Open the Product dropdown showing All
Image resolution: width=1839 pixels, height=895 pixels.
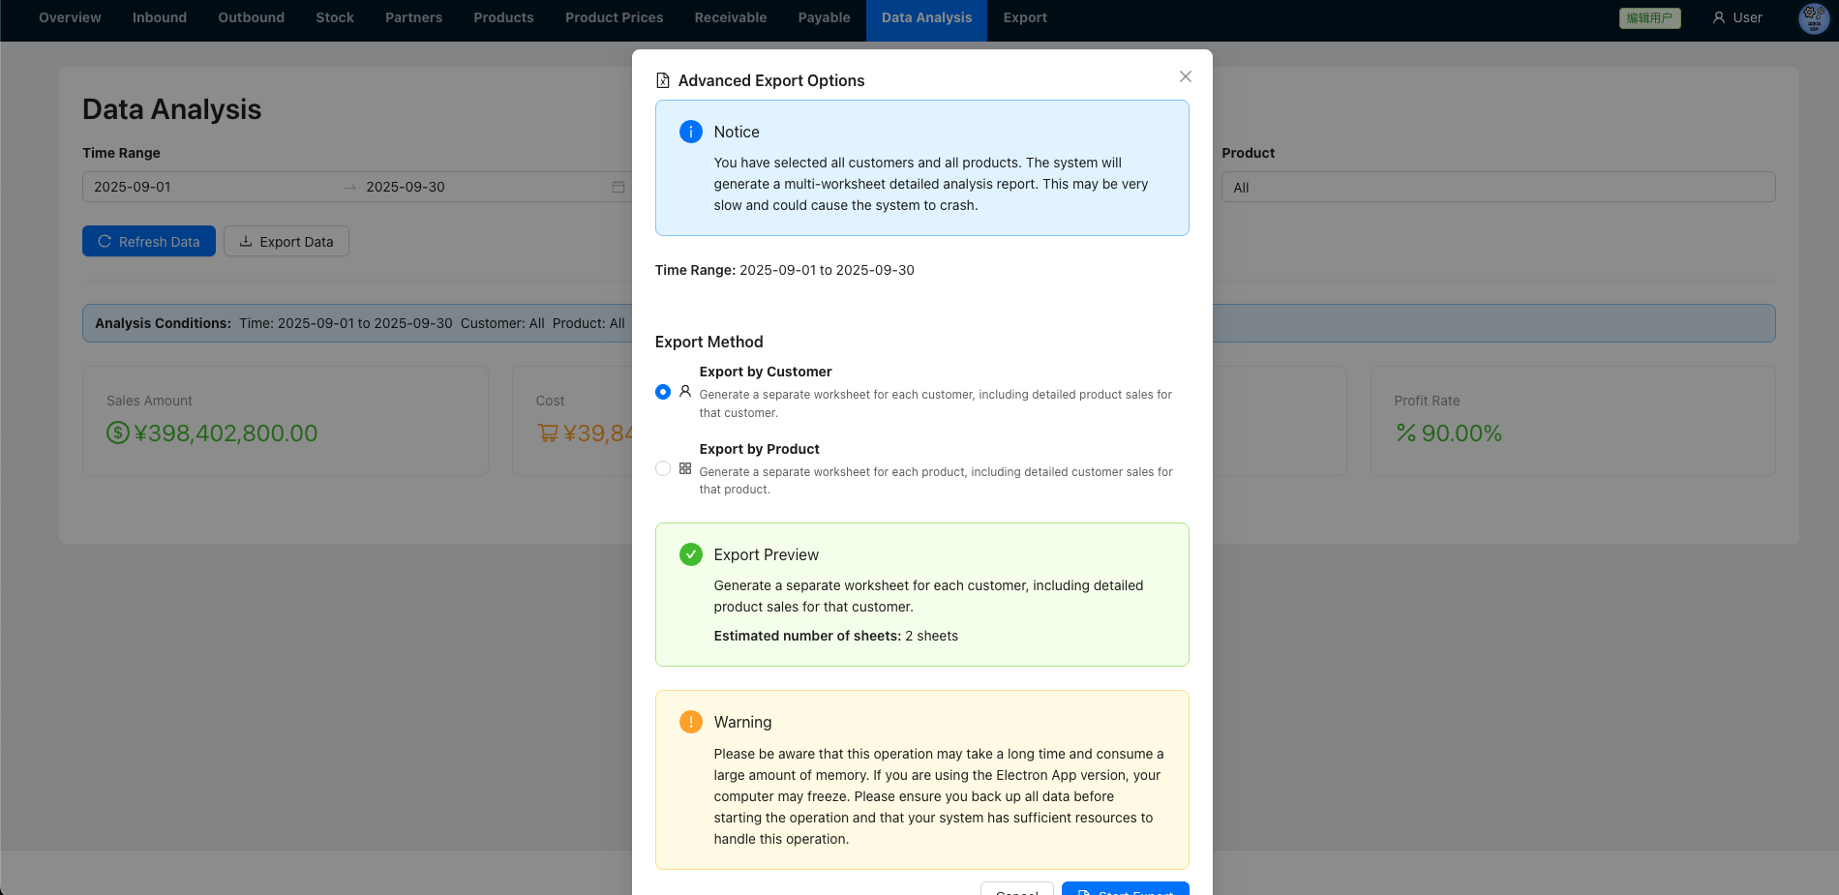pyautogui.click(x=1497, y=188)
